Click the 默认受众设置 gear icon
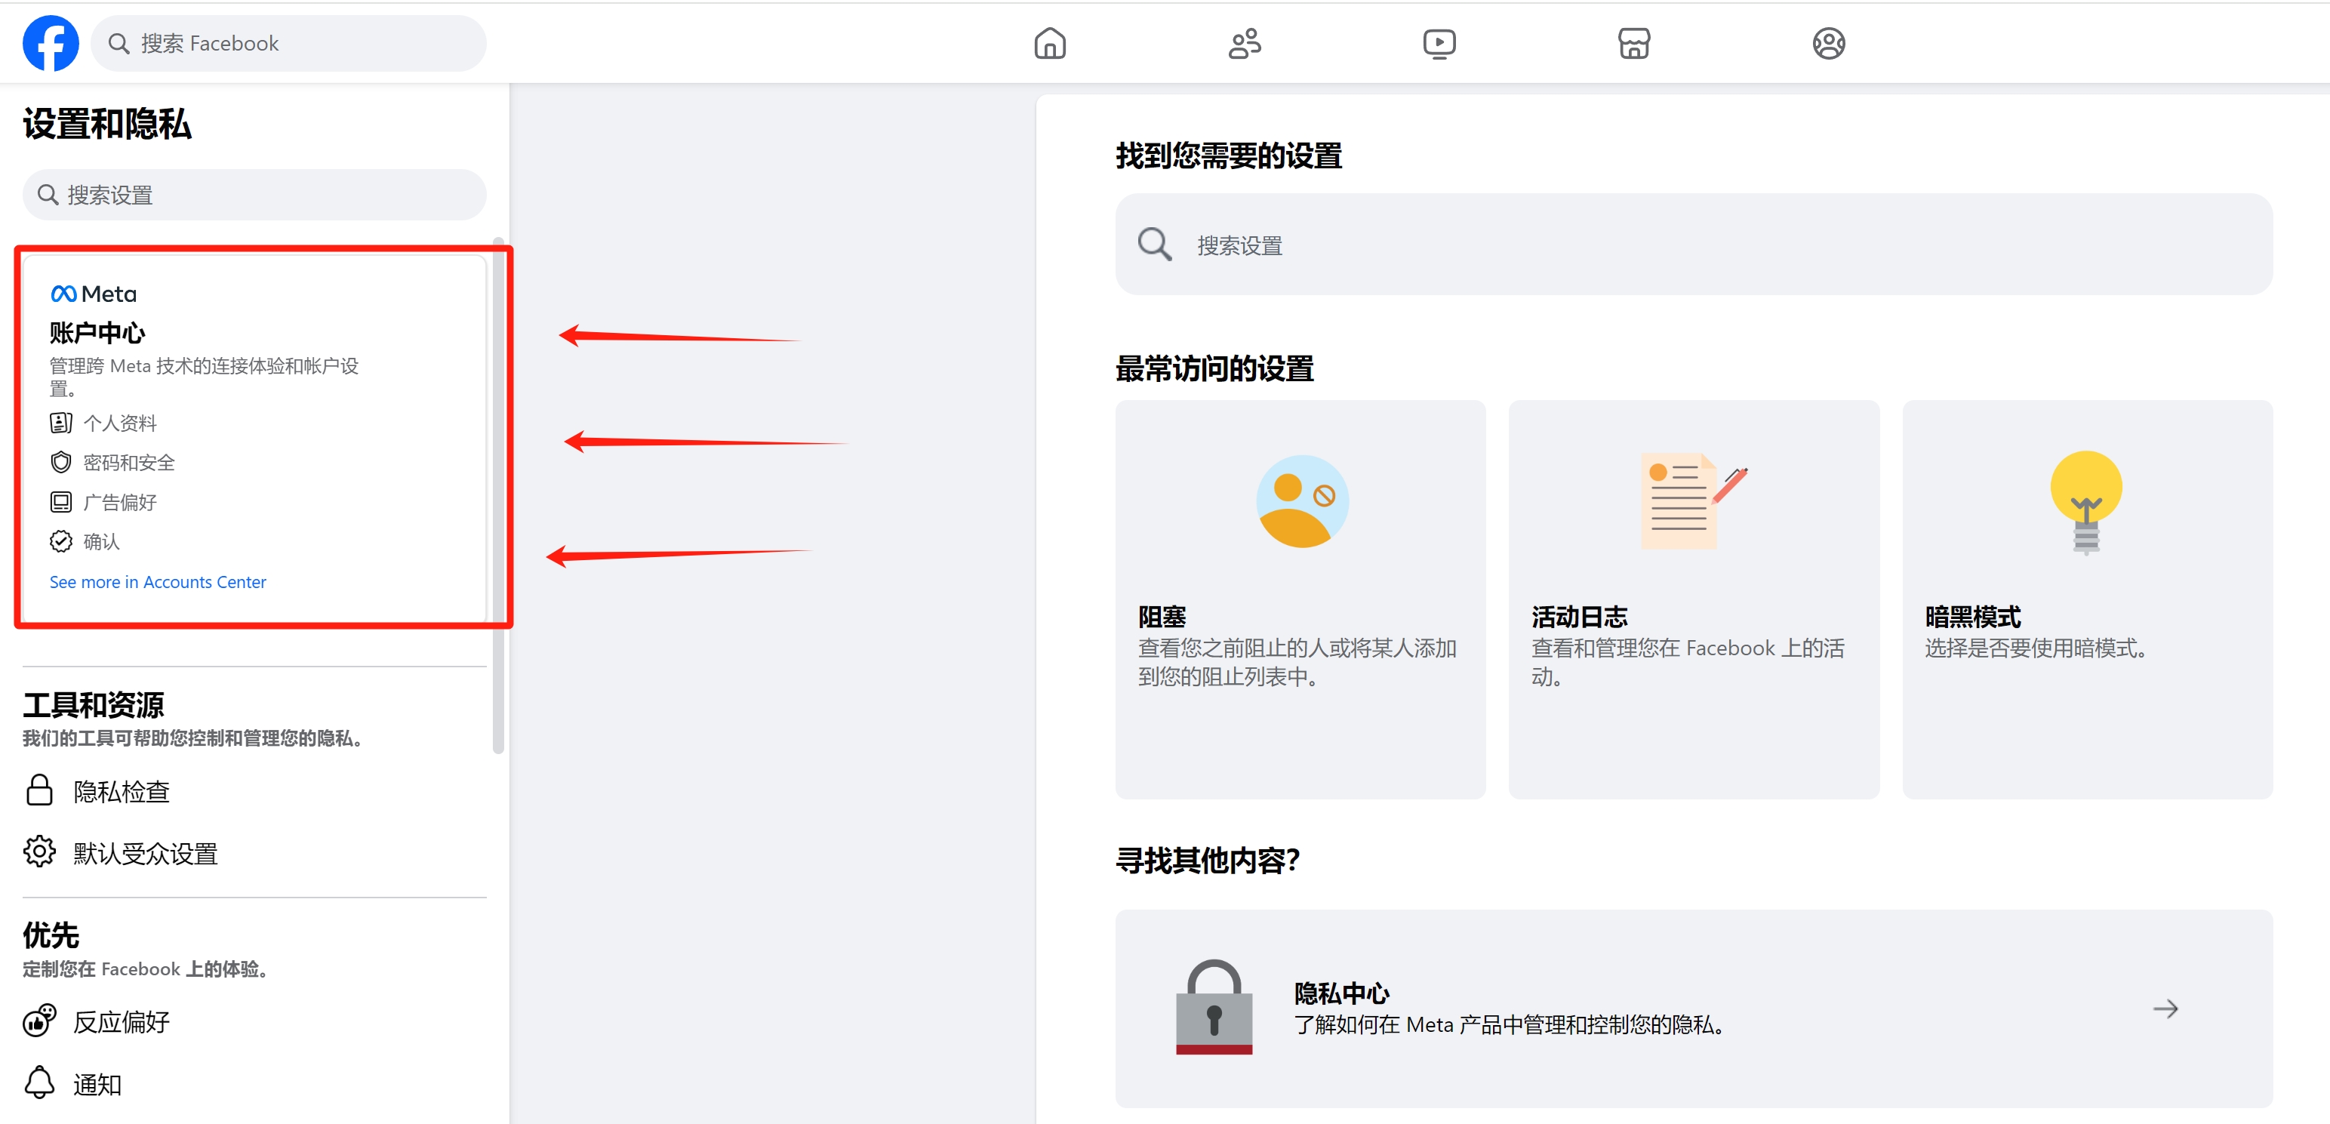This screenshot has height=1124, width=2330. click(x=39, y=851)
